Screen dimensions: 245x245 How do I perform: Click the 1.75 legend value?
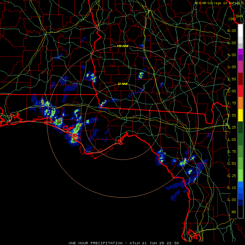[x=232, y=103]
